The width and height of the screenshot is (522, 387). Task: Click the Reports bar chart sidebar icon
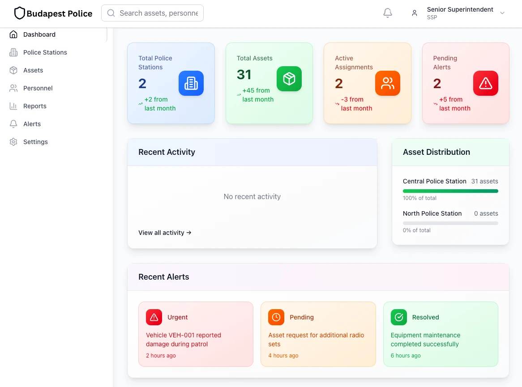pyautogui.click(x=13, y=106)
